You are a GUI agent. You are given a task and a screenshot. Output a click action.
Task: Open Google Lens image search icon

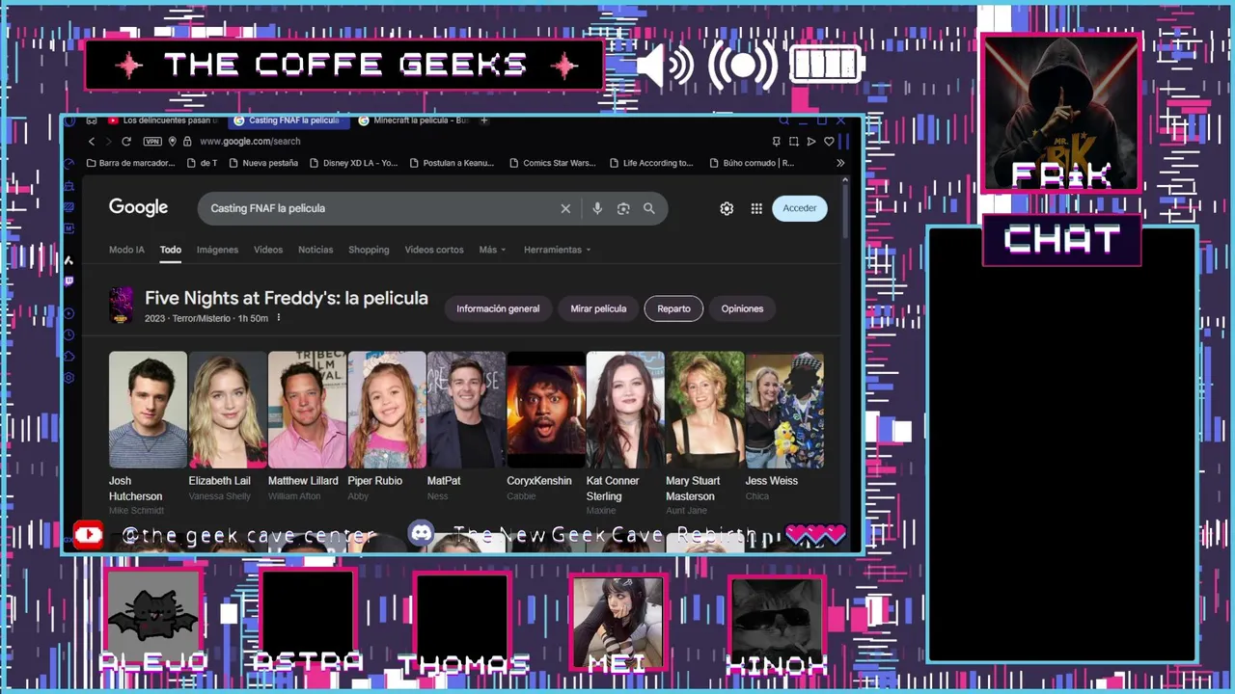[x=623, y=208]
